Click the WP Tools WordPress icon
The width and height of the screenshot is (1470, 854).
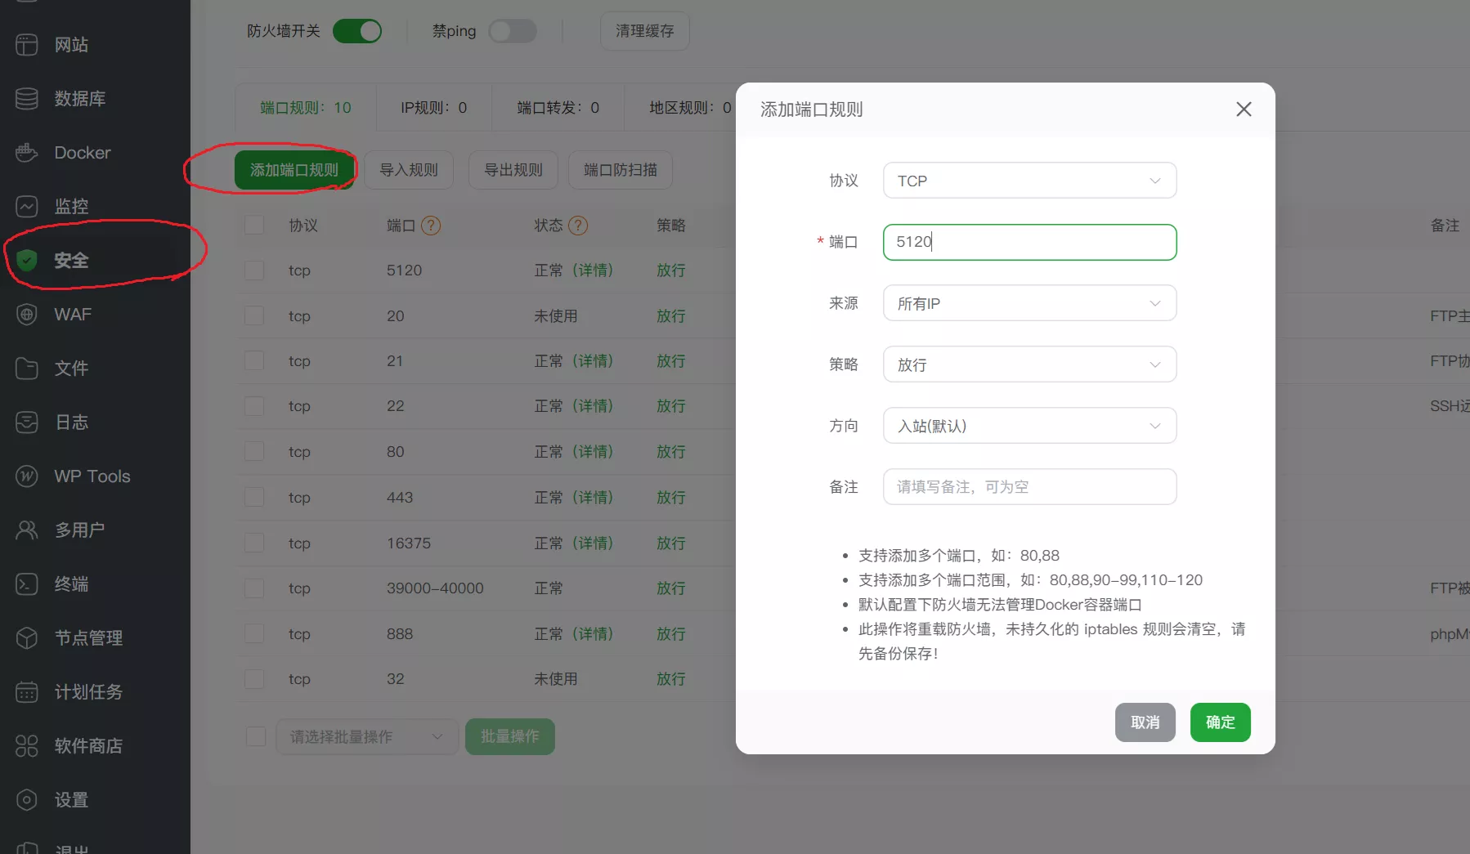pos(27,476)
